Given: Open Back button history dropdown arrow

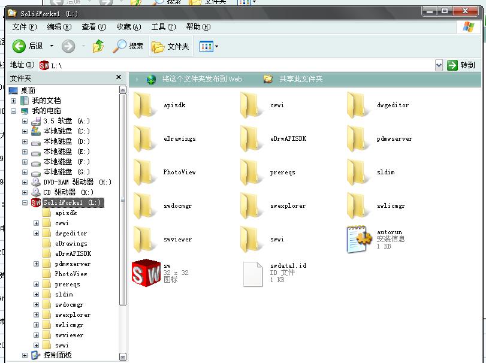Looking at the screenshot, I should [52, 46].
